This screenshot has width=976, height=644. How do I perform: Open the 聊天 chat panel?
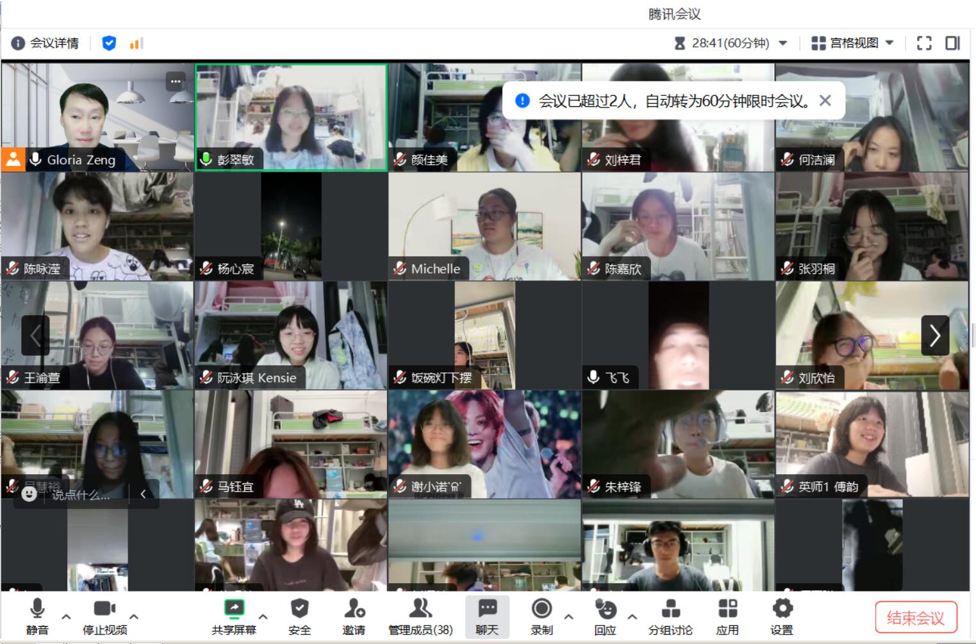(x=487, y=616)
